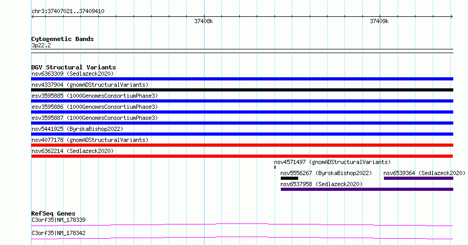Open variant nsv5556267 (ByrskaBishop2022) label
The height and width of the screenshot is (245, 468).
pyautogui.click(x=326, y=173)
